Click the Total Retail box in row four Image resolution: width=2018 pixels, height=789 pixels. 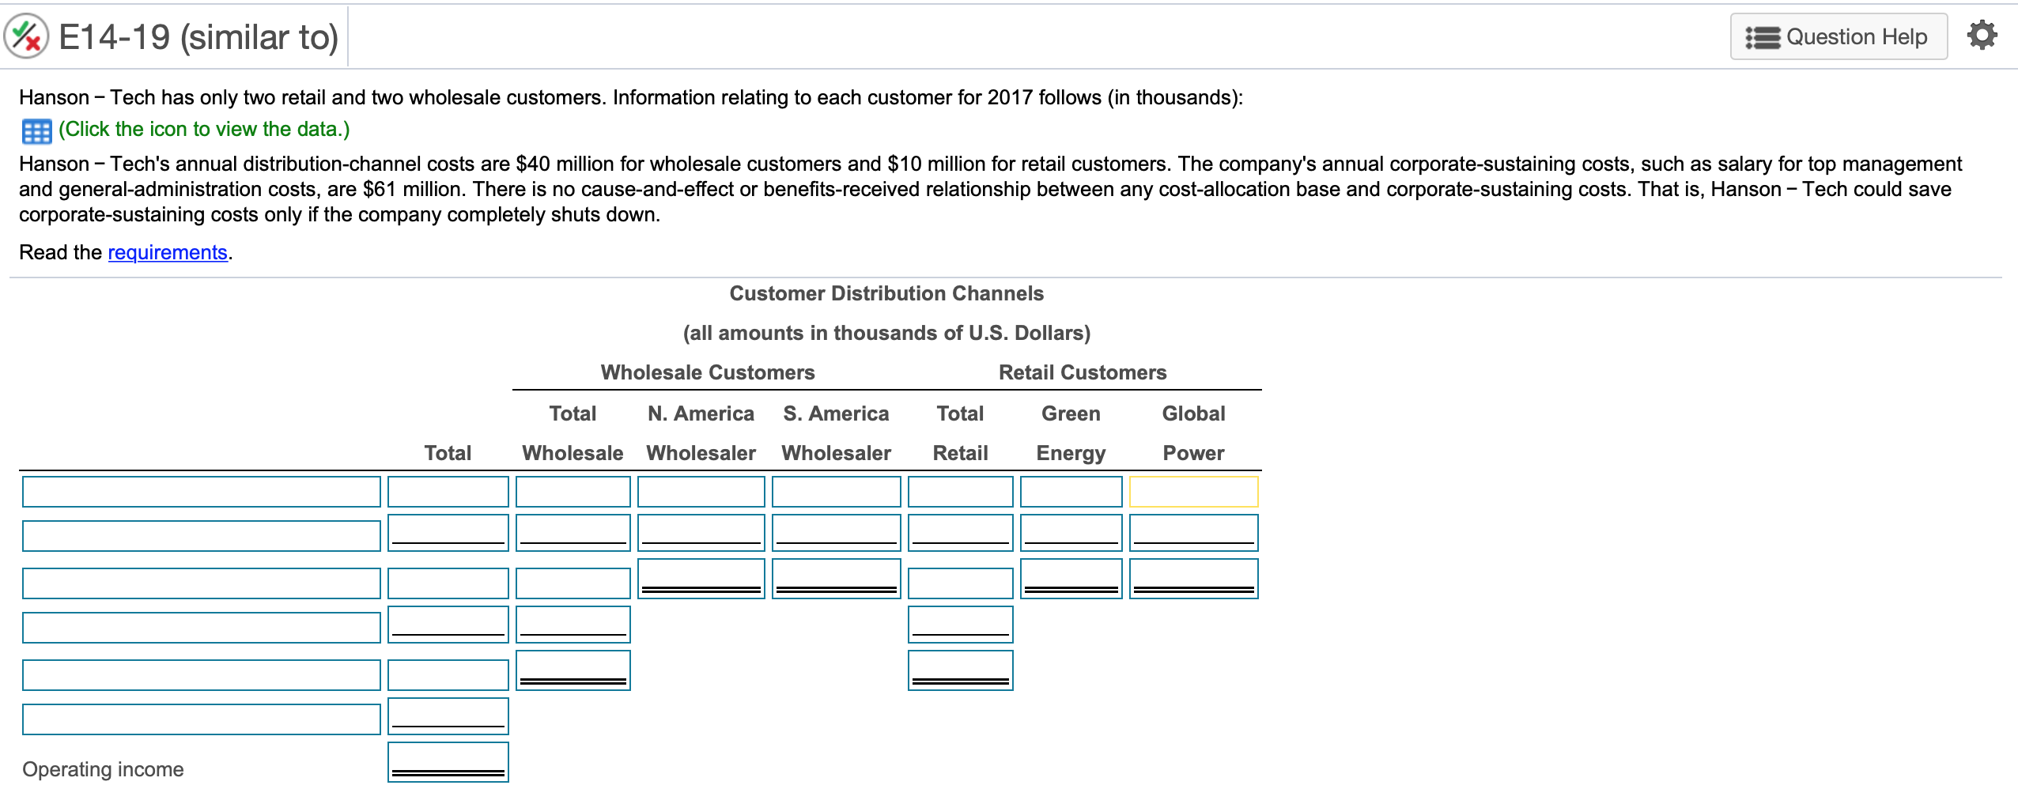[962, 624]
